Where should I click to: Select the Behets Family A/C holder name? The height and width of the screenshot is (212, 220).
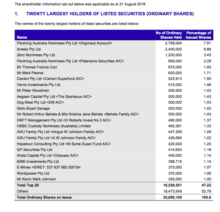click(x=78, y=114)
